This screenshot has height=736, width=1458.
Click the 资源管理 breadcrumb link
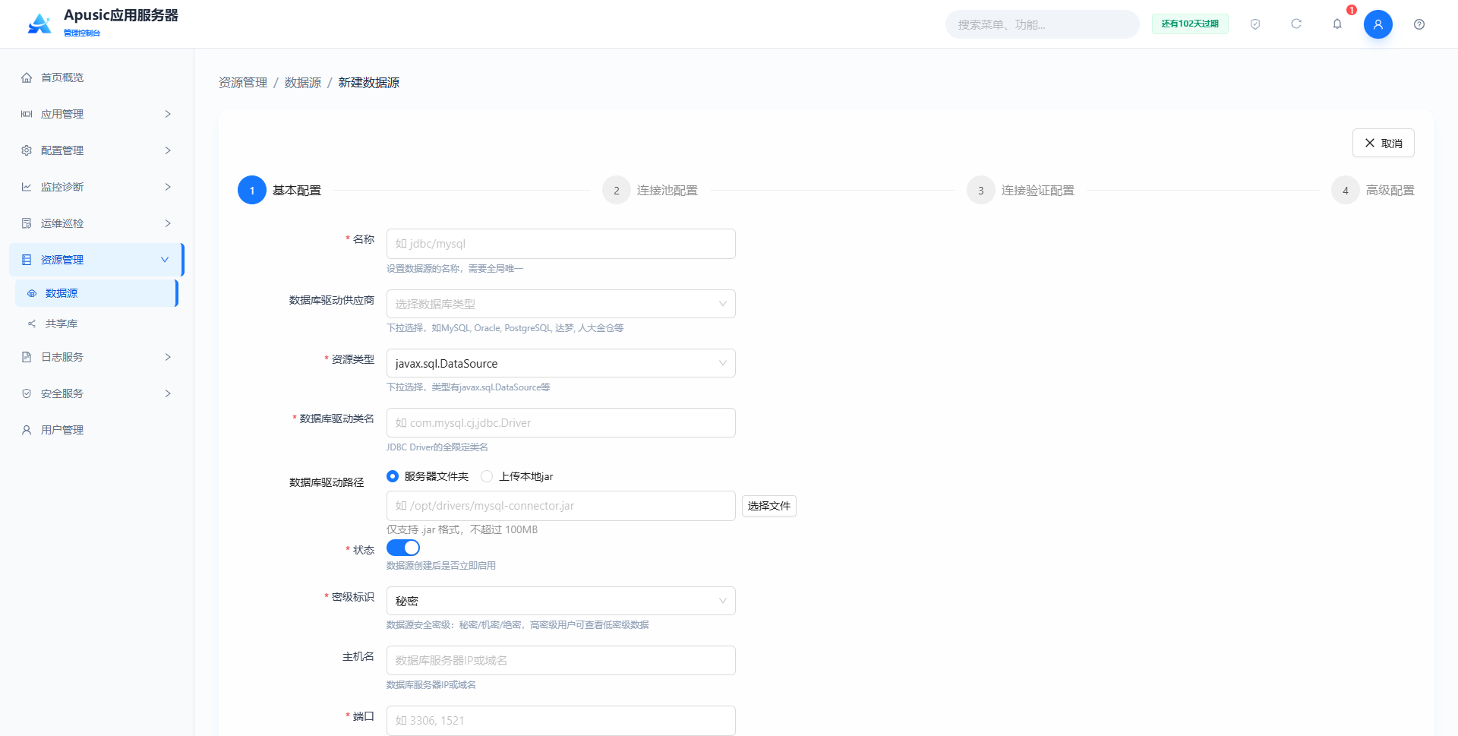pyautogui.click(x=243, y=82)
